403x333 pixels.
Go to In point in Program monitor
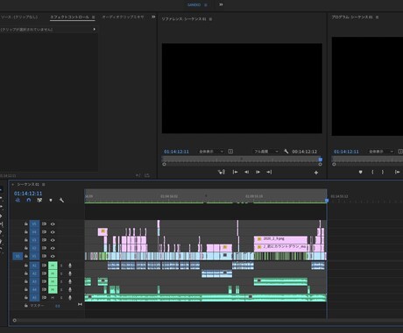[397, 172]
